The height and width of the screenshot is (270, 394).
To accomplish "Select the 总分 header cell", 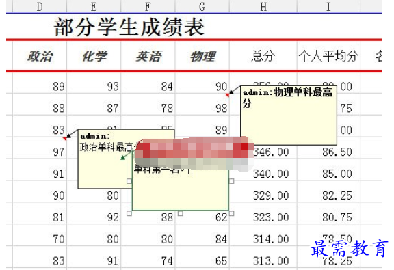I will [263, 56].
